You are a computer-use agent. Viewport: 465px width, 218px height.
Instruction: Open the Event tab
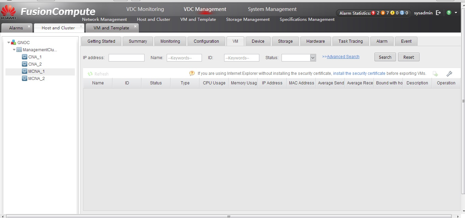(406, 41)
